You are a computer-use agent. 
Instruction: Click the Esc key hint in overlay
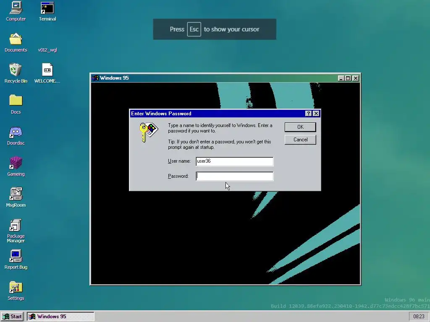[194, 29]
